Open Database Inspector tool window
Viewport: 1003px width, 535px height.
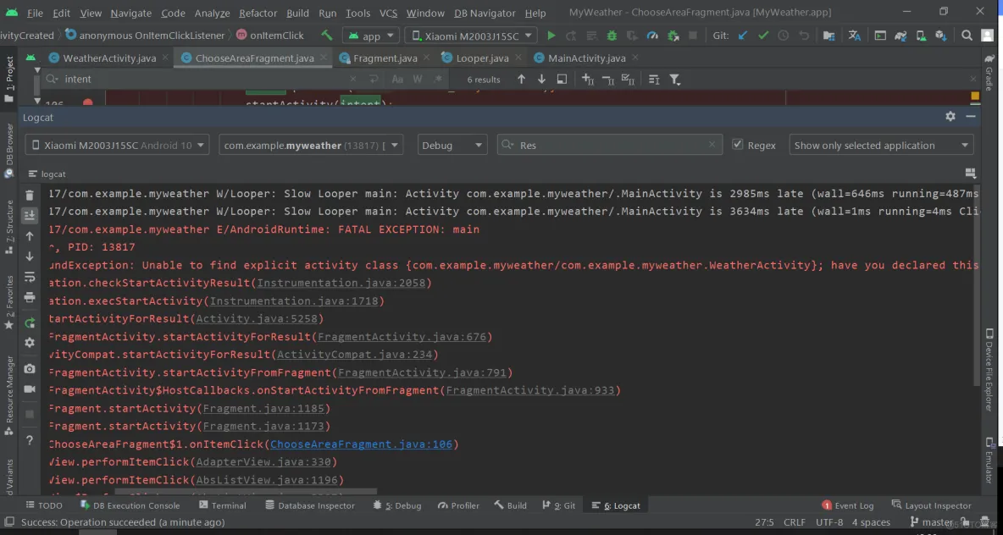tap(309, 505)
